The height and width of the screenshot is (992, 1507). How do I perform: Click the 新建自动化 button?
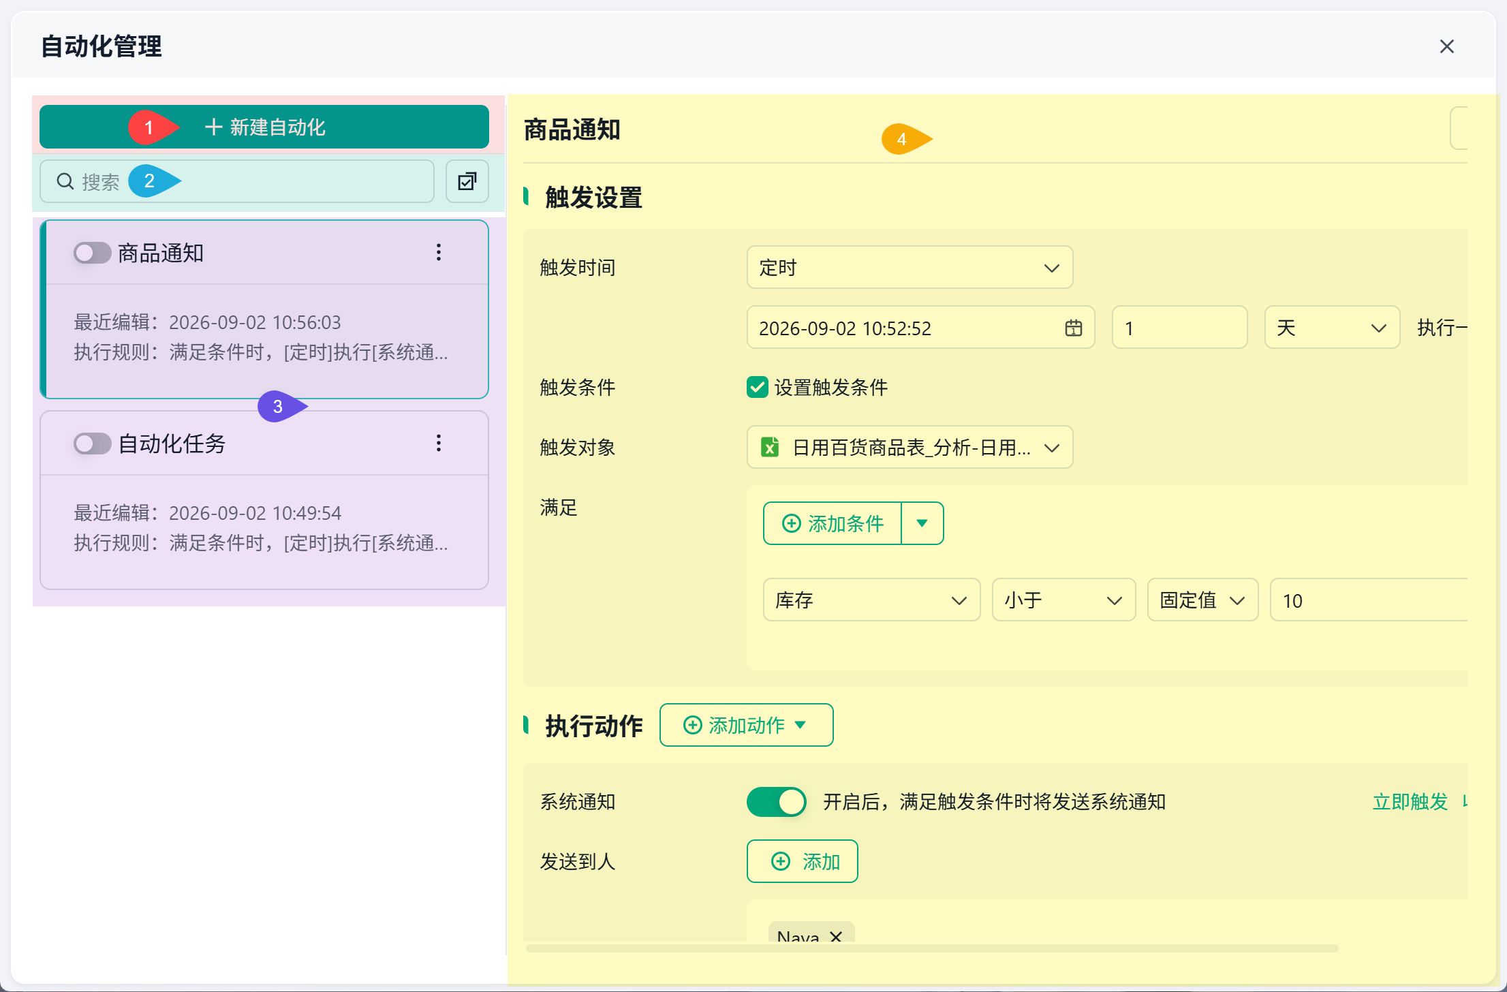click(264, 127)
